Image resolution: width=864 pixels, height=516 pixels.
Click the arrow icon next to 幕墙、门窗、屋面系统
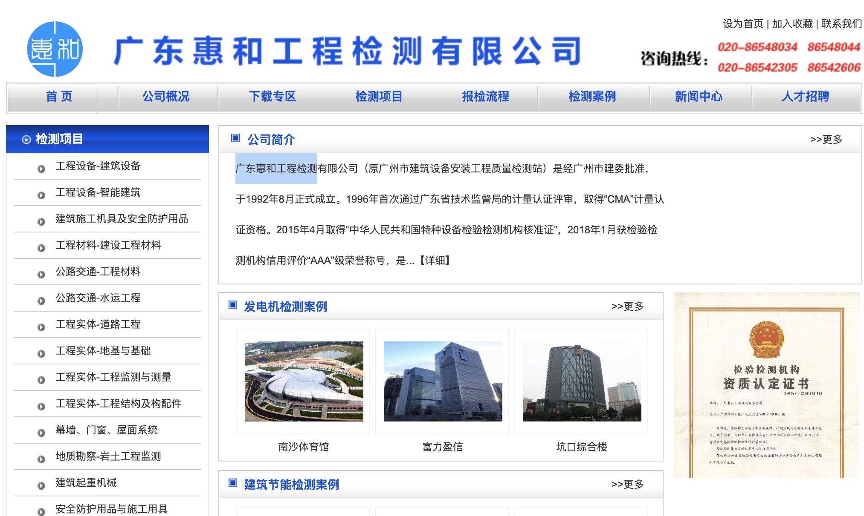[x=41, y=432]
